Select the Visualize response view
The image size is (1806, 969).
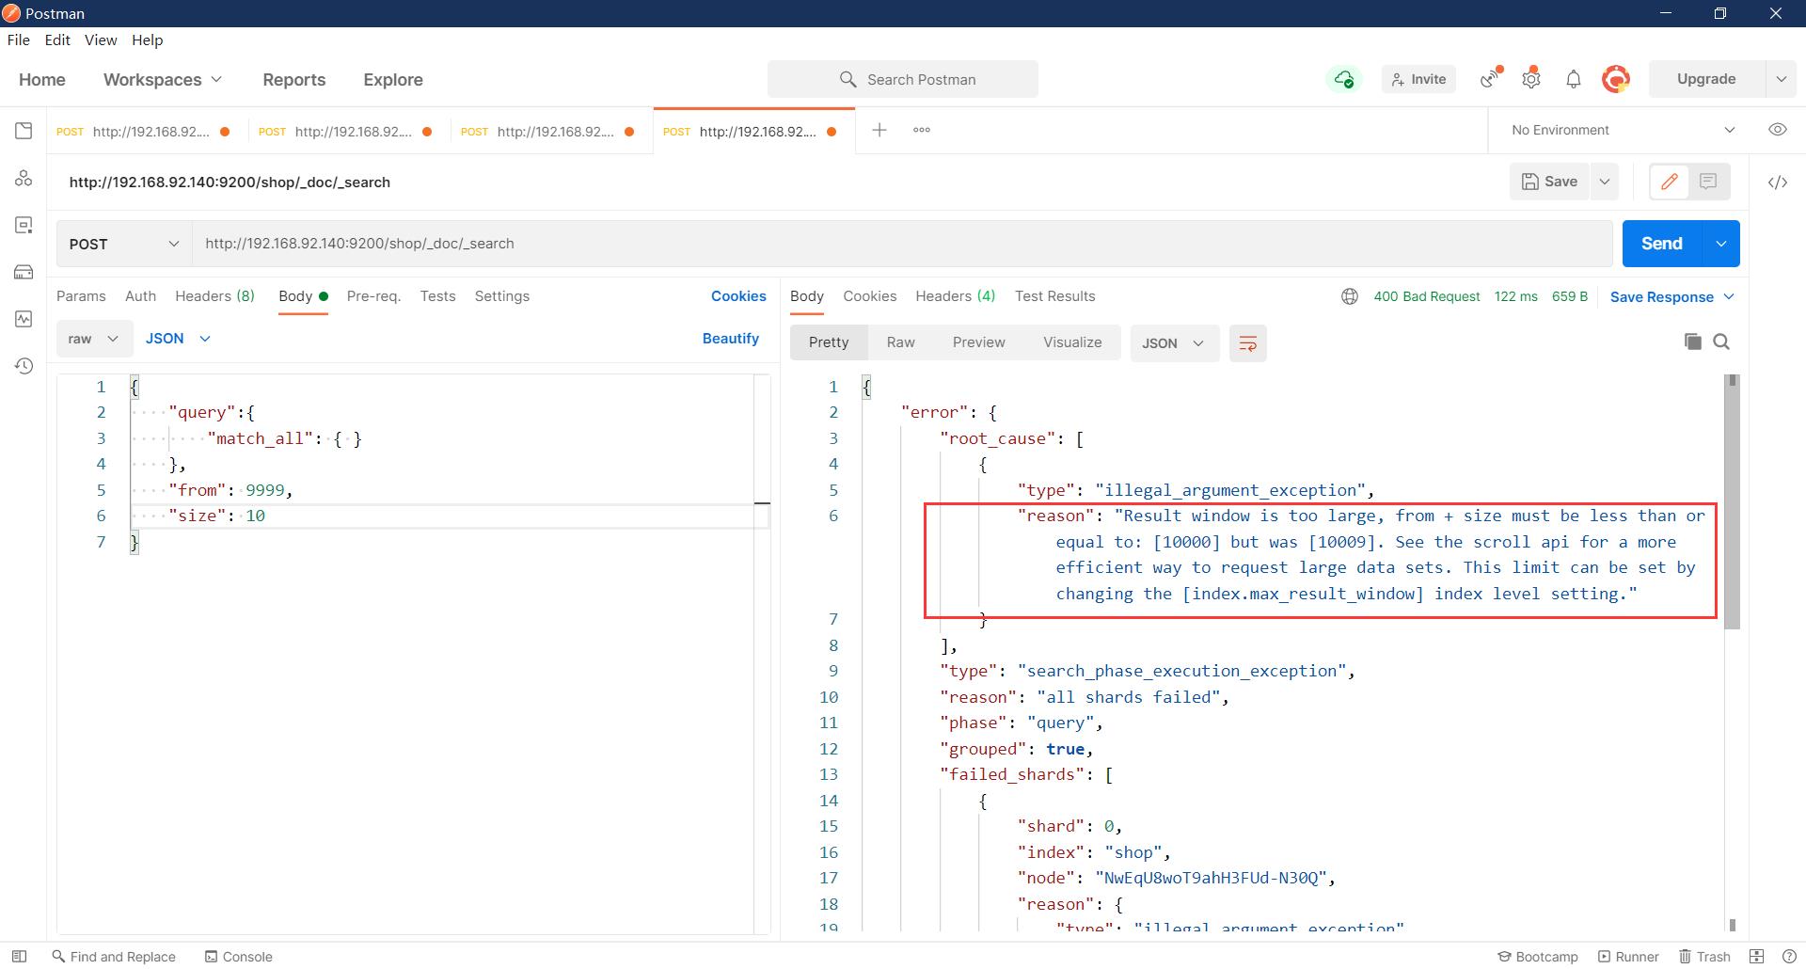[x=1072, y=342]
